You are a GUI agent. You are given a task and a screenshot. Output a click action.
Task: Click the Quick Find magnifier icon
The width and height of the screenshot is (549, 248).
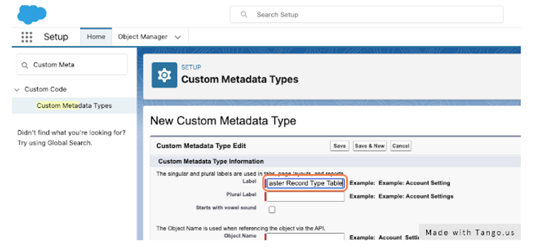[25, 65]
